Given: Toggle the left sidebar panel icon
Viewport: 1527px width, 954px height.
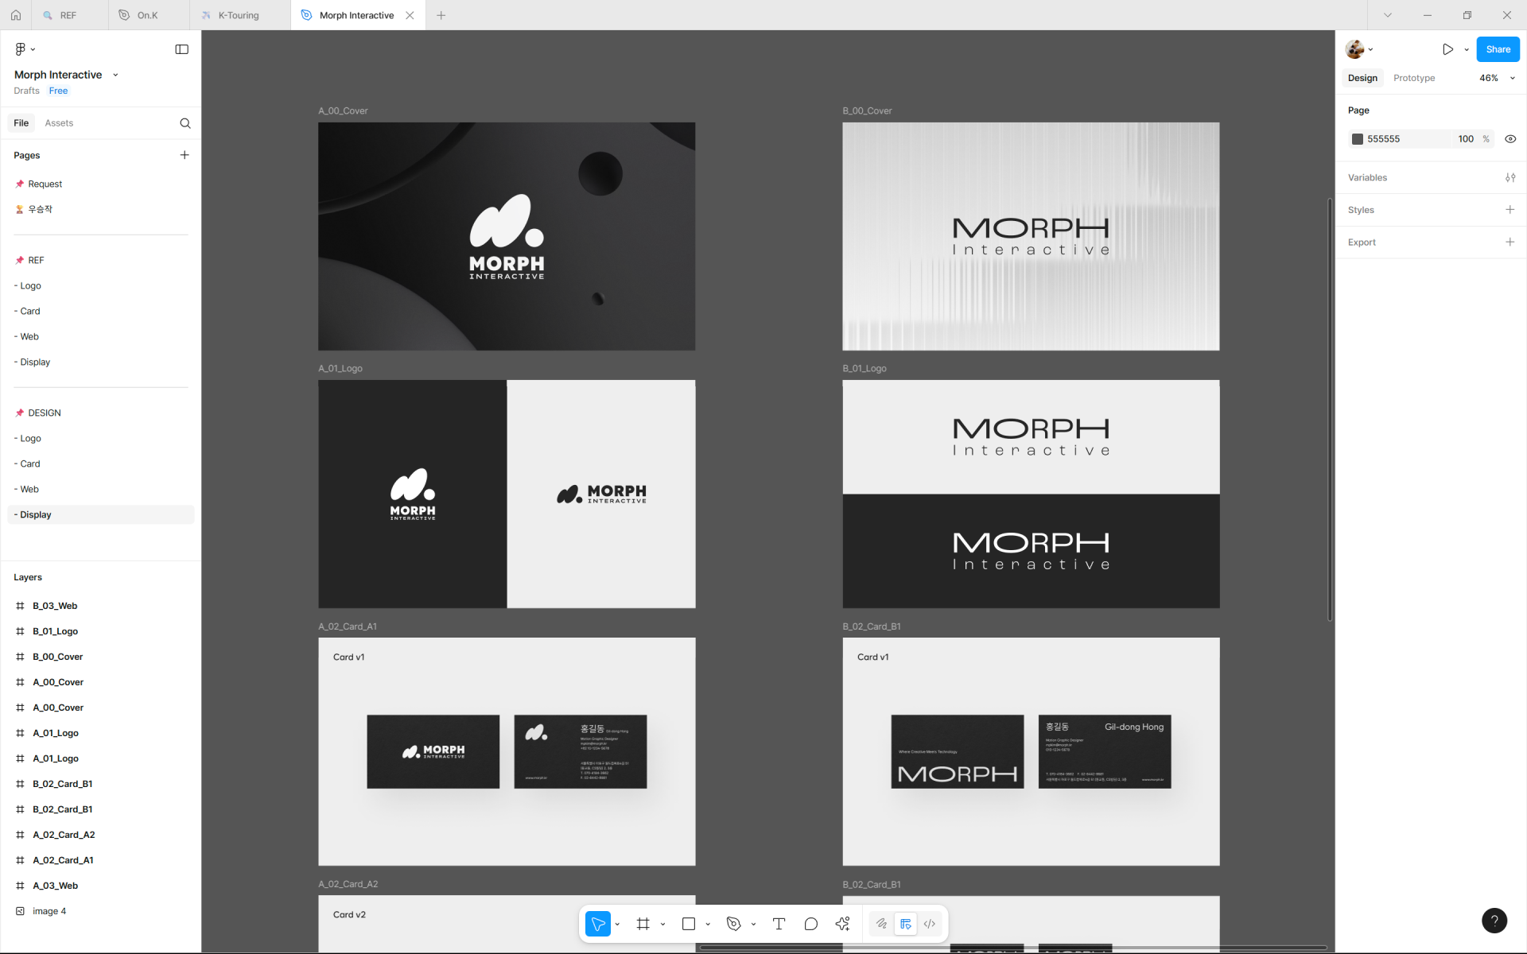Looking at the screenshot, I should 181,49.
